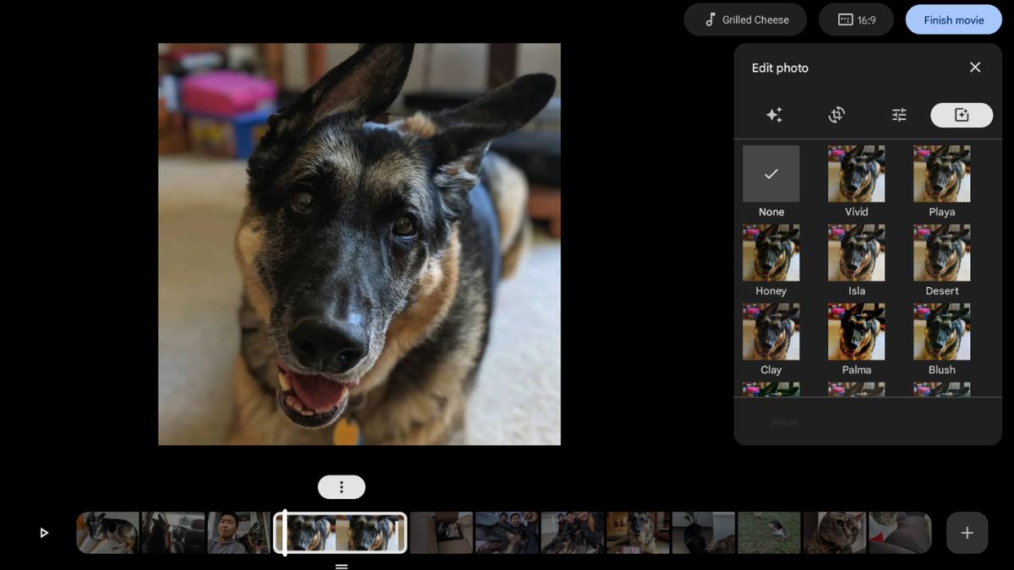Image resolution: width=1014 pixels, height=570 pixels.
Task: Click the Reset button in the filters panel
Action: [x=784, y=421]
